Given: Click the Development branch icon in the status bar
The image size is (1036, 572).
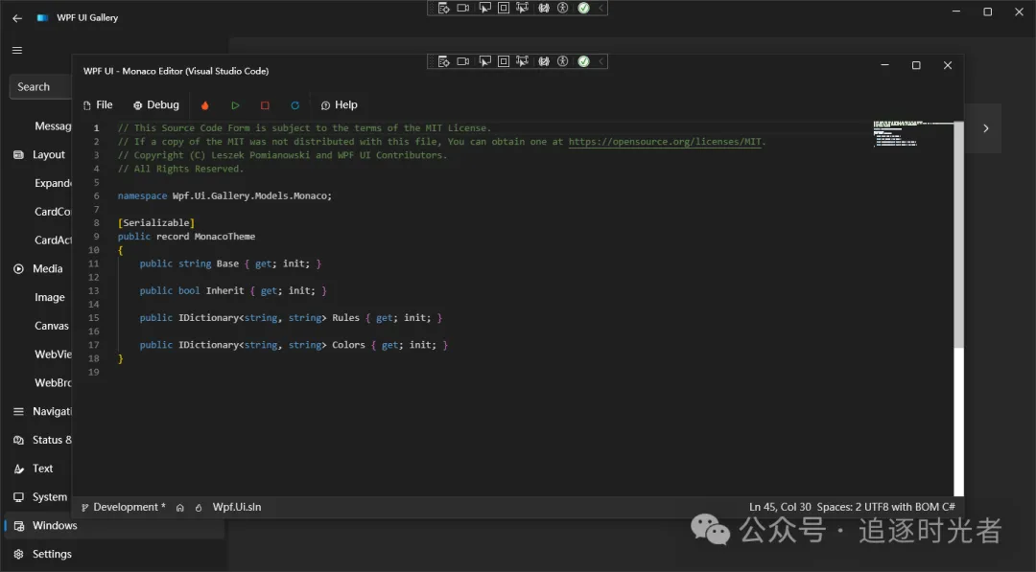Looking at the screenshot, I should click(x=86, y=507).
